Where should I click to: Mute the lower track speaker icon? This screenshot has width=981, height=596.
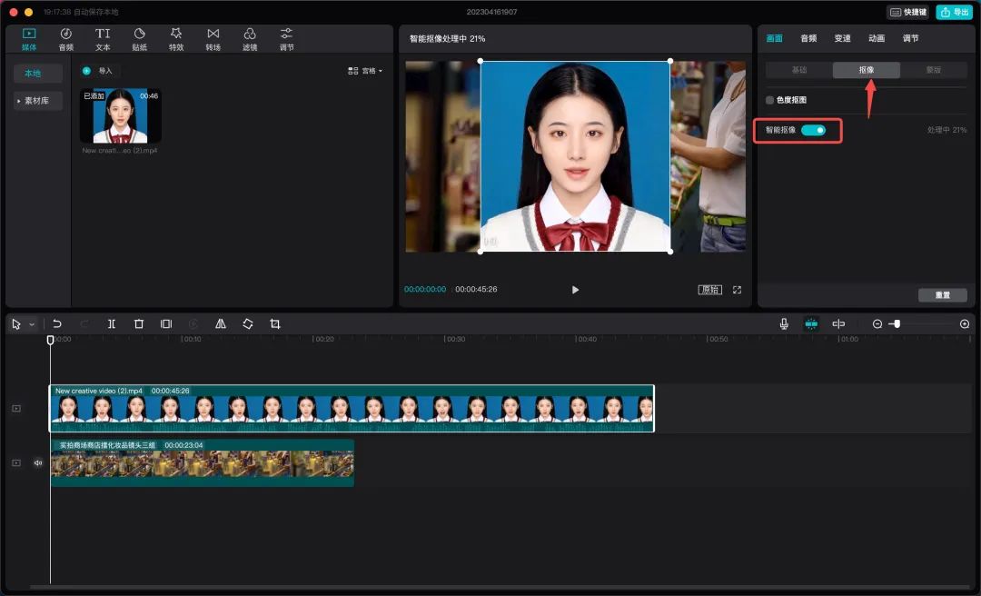38,463
